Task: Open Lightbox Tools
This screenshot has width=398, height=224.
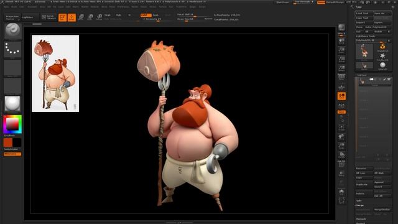Action: click(373, 36)
